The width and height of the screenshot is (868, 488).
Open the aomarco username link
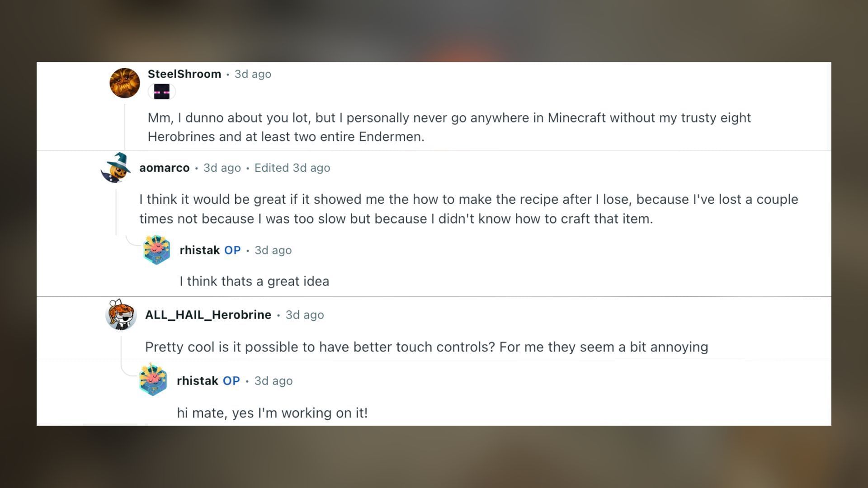point(164,168)
